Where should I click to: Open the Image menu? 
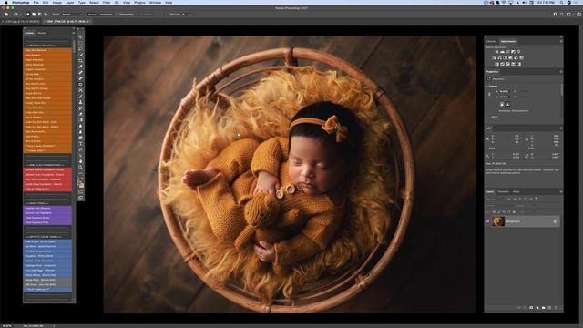[56, 2]
